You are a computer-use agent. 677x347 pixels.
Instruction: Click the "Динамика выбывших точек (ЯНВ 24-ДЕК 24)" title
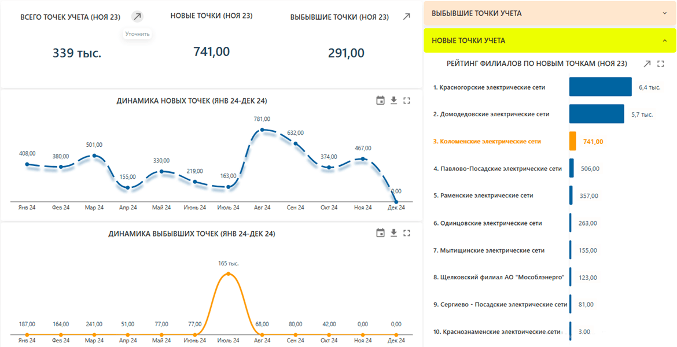click(x=192, y=234)
